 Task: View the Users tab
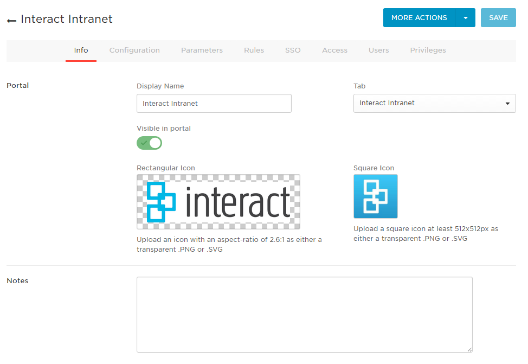378,50
